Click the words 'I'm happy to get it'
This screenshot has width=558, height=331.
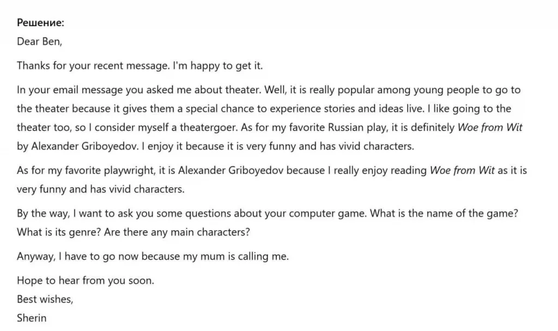[217, 65]
